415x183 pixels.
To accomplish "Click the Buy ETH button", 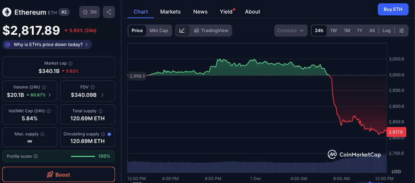I will pos(393,9).
